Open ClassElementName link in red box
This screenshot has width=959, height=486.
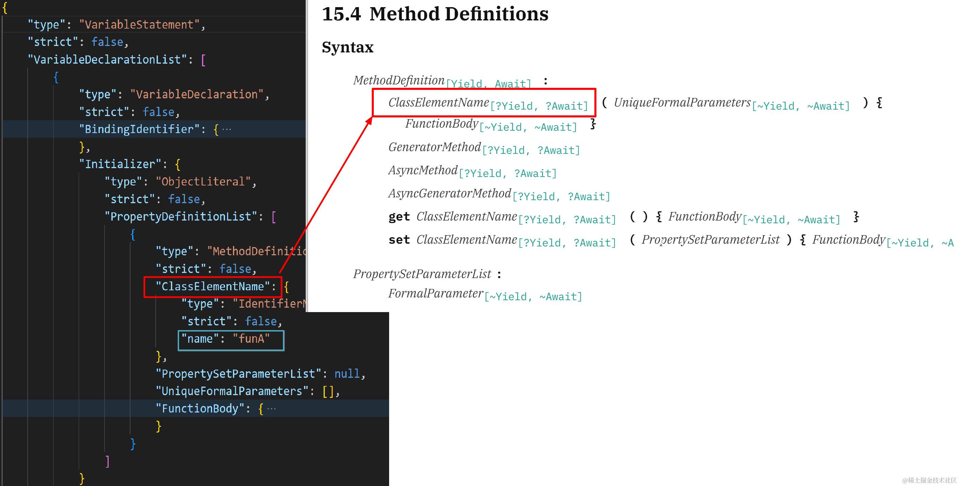click(x=438, y=102)
